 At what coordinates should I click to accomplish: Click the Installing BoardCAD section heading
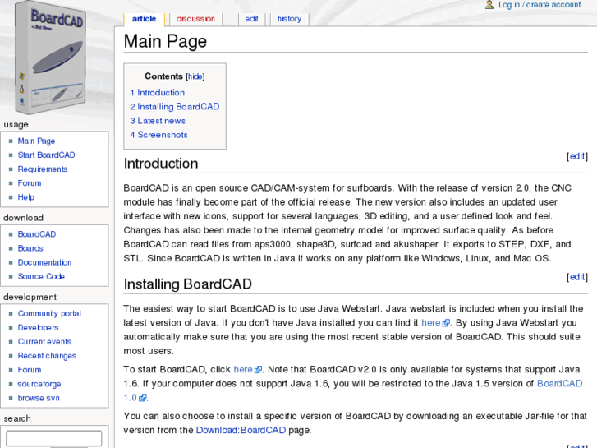[188, 284]
